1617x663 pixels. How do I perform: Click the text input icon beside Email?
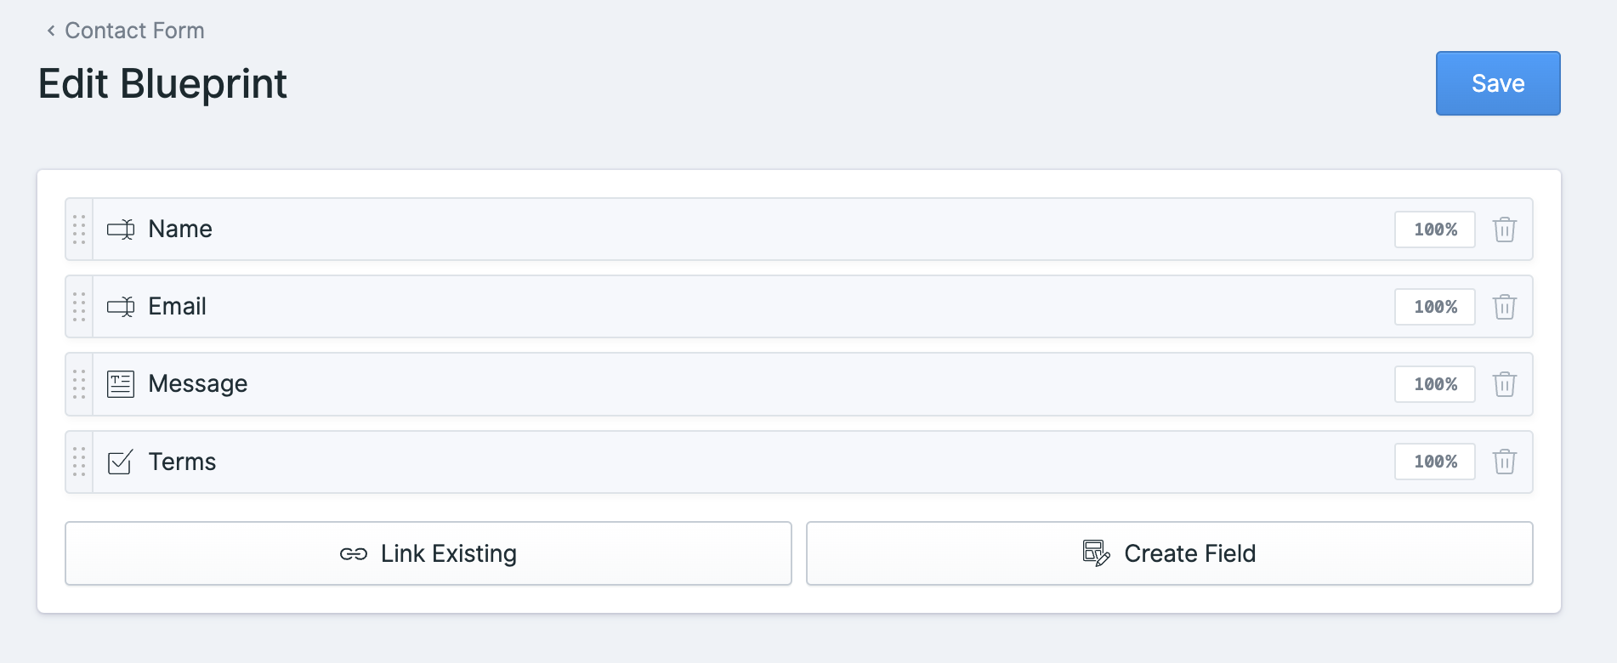(120, 306)
